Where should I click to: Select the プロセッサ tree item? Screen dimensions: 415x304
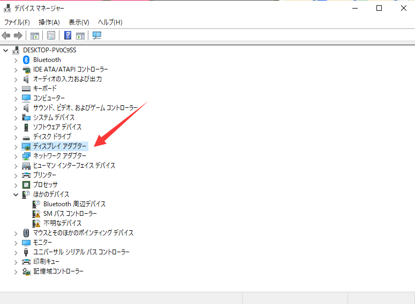coord(46,185)
